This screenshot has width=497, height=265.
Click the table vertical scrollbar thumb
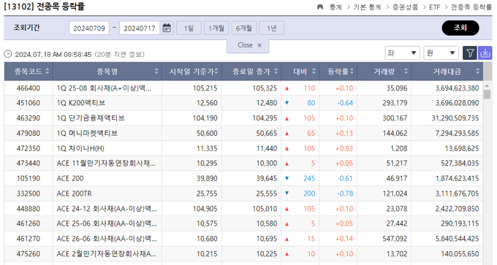487,94
